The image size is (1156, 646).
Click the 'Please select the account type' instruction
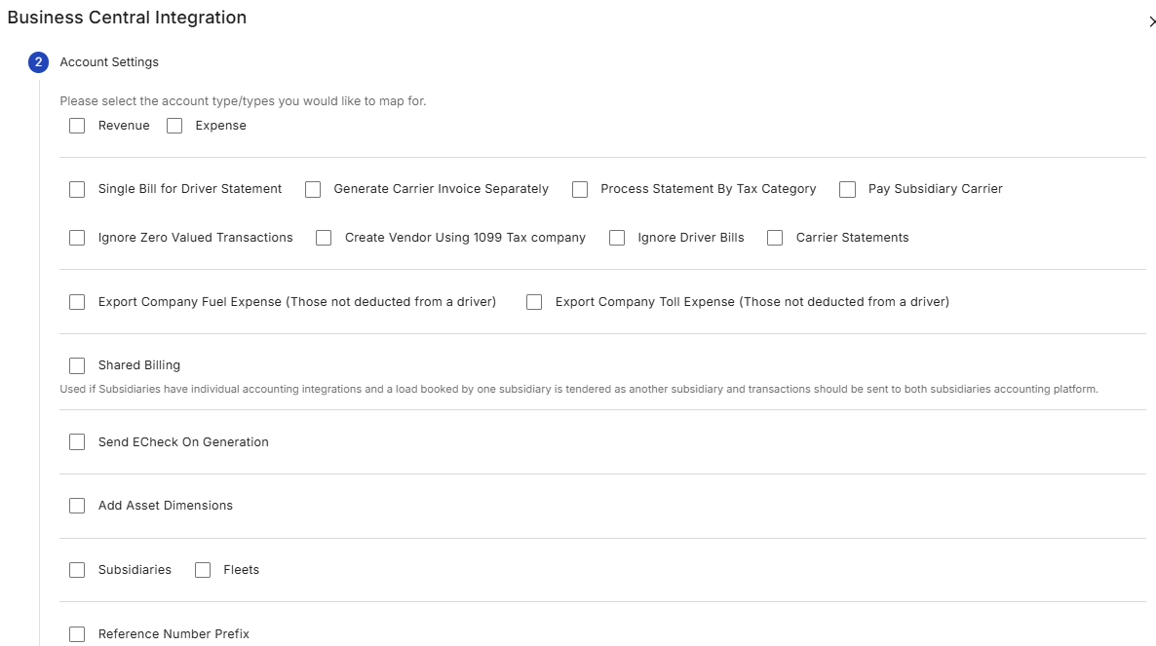click(243, 101)
